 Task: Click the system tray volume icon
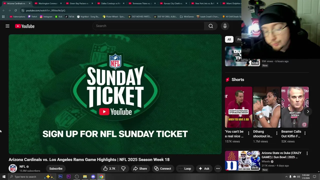click(298, 177)
